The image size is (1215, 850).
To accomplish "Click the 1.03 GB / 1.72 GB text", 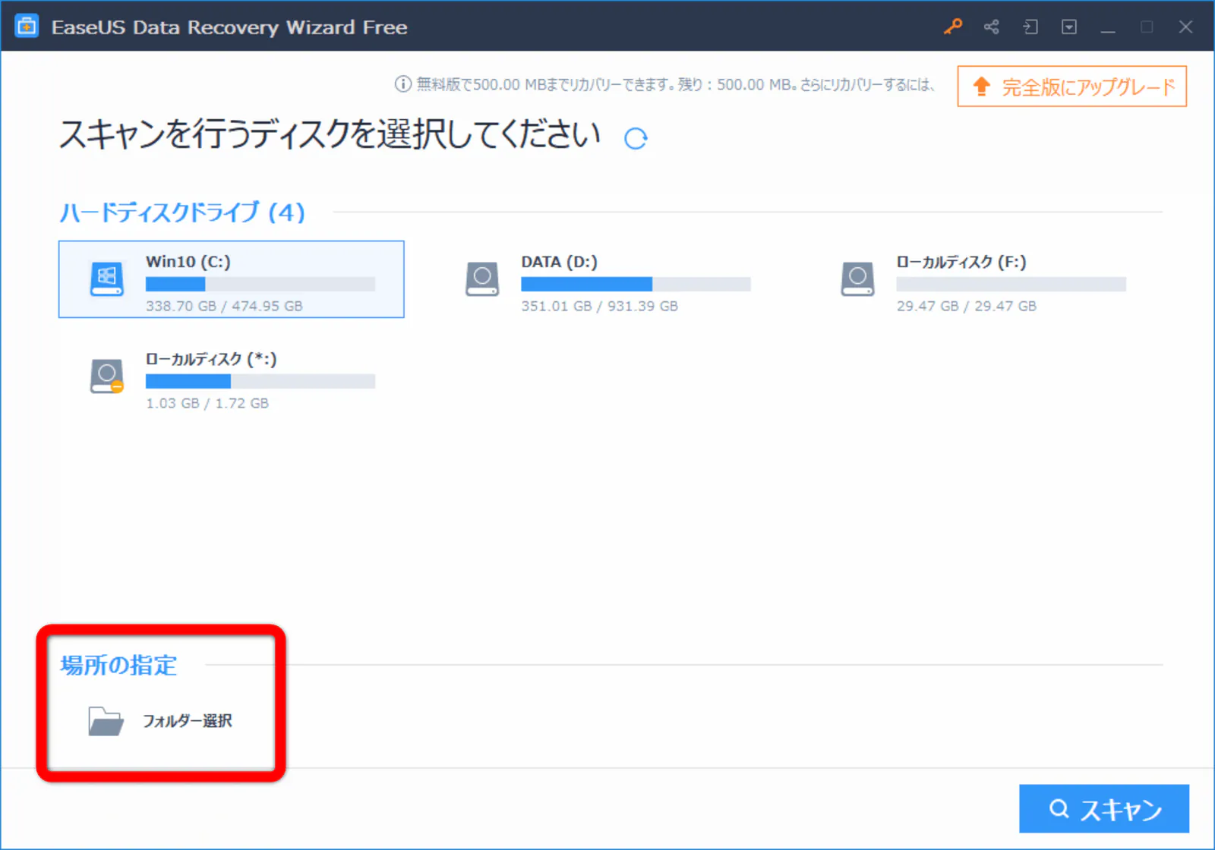I will pos(207,403).
